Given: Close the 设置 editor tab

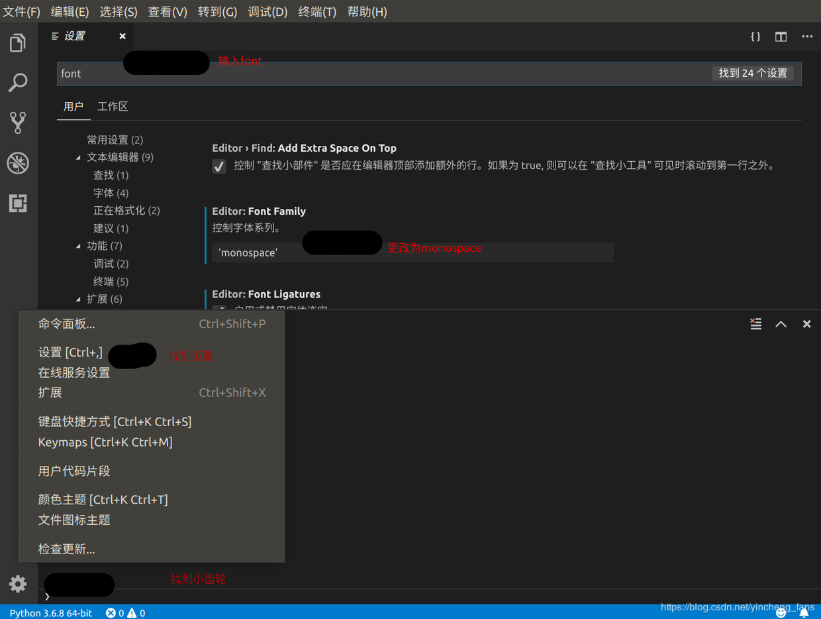Looking at the screenshot, I should coord(122,36).
